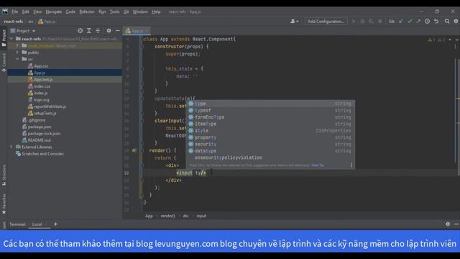Click Expand All icon in Project panel

89,31
